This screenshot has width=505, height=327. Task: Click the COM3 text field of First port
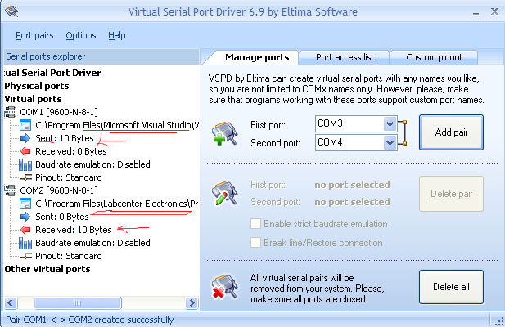pyautogui.click(x=349, y=123)
